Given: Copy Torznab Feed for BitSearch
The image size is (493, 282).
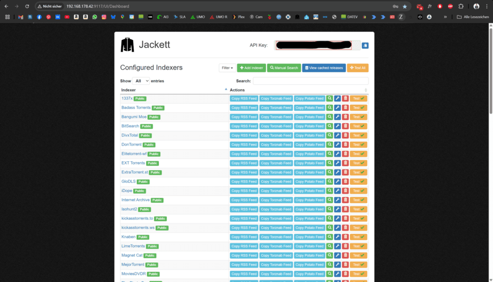Looking at the screenshot, I should 276,126.
